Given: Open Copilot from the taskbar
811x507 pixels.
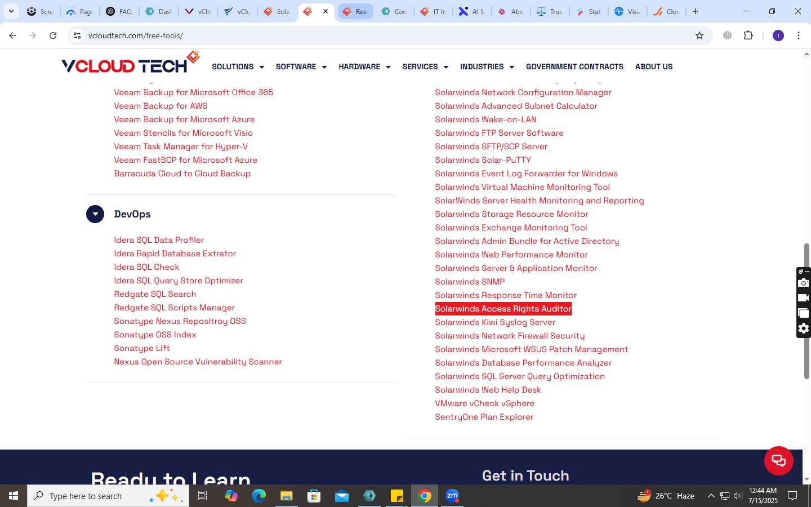Looking at the screenshot, I should click(231, 496).
